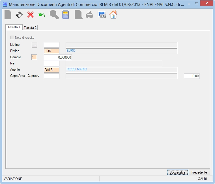Select the Divisa code field EUR

[51, 51]
